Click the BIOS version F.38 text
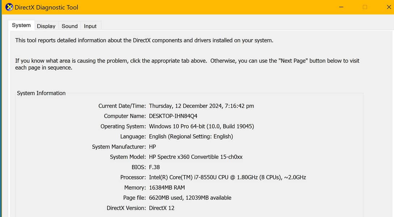394x217 pixels. tap(154, 167)
